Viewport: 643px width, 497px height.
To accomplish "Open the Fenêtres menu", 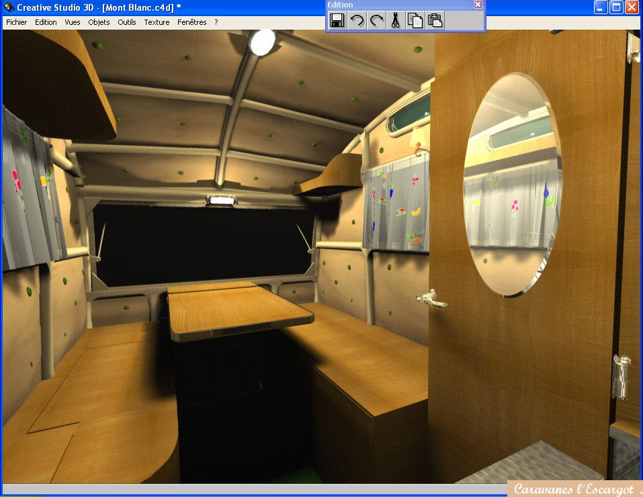I will pyautogui.click(x=192, y=22).
